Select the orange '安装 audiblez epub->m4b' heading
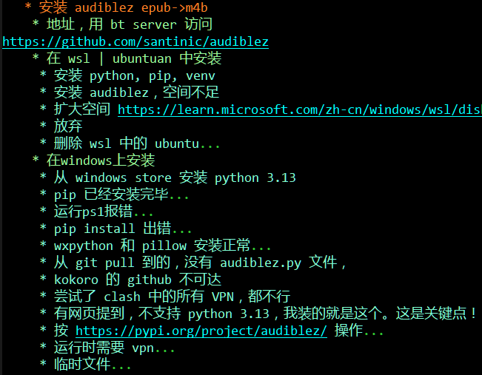 [123, 7]
